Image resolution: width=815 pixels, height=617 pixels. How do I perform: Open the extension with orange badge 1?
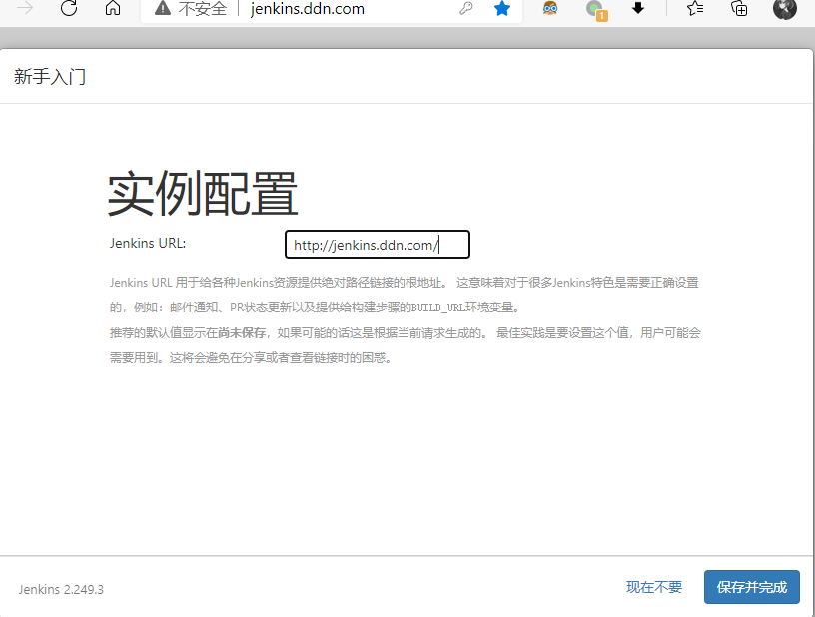coord(595,10)
